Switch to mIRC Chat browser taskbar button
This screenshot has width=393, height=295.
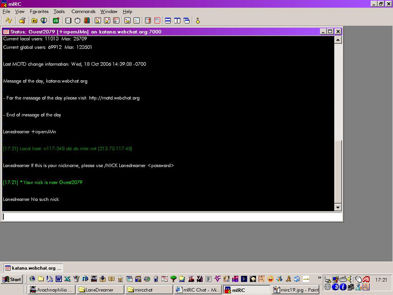(198, 290)
